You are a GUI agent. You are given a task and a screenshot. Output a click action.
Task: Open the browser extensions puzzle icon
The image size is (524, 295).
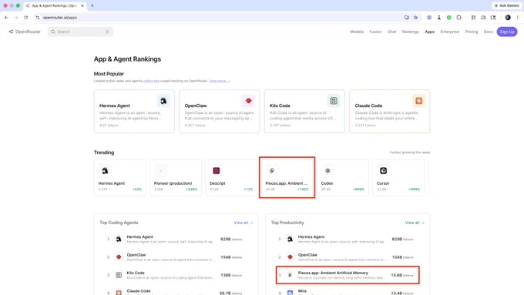coord(458,18)
